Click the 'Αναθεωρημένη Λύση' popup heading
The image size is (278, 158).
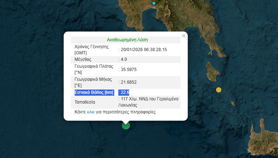click(127, 40)
